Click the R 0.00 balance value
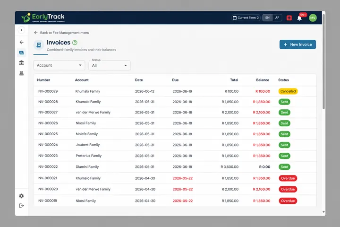 coord(264,167)
